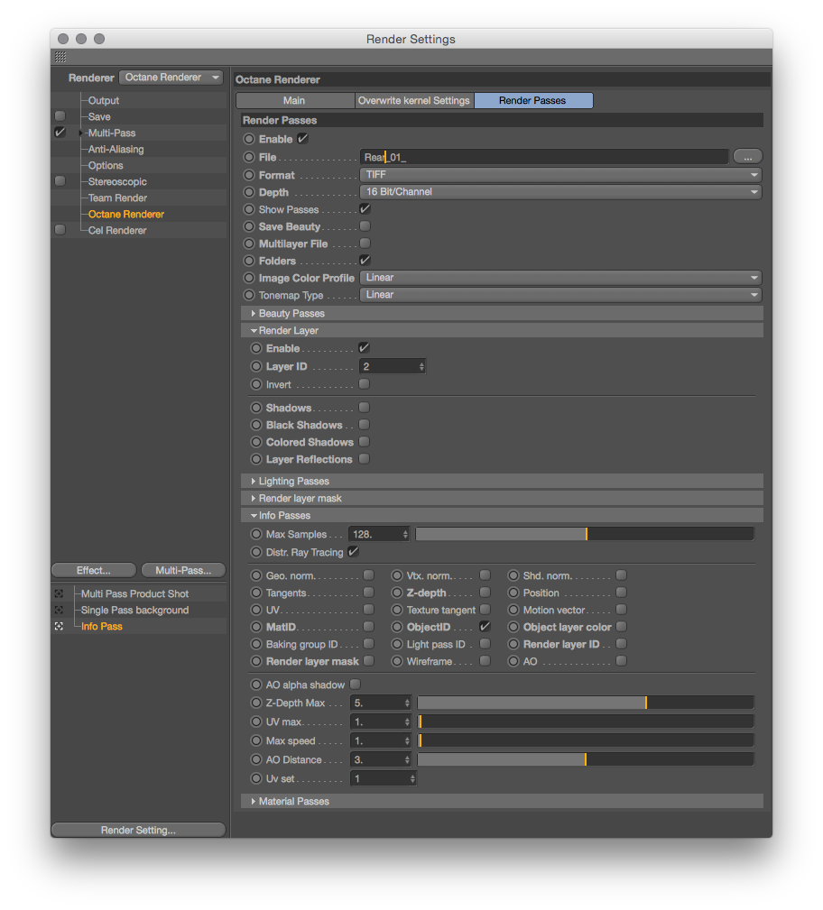Click the animation dot next to AO Distance
This screenshot has width=823, height=910.
pyautogui.click(x=256, y=759)
